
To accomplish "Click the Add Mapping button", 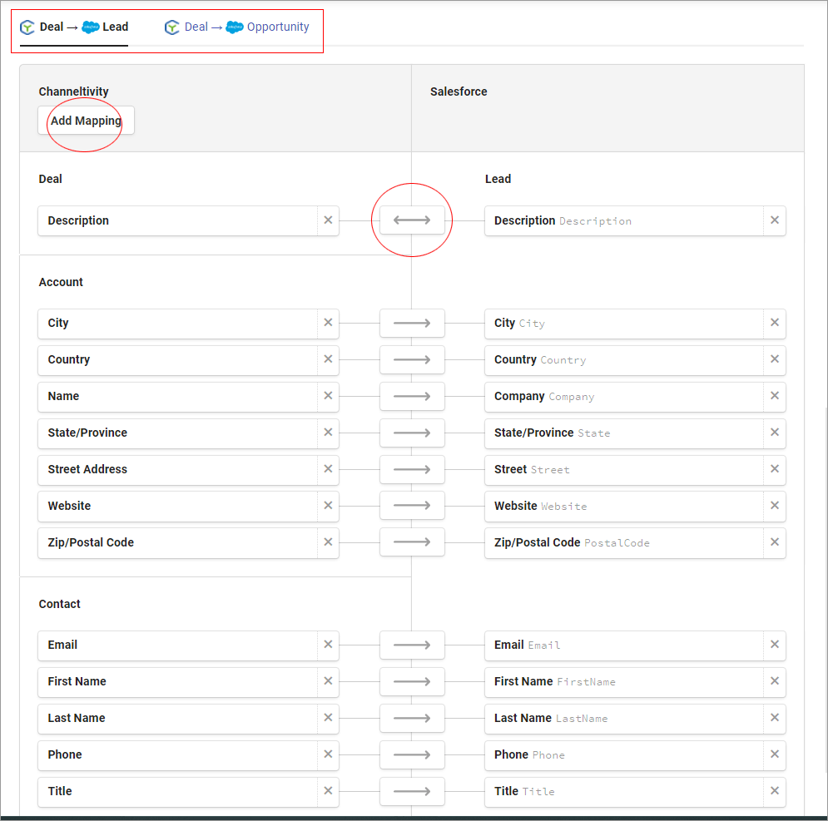I will click(86, 121).
